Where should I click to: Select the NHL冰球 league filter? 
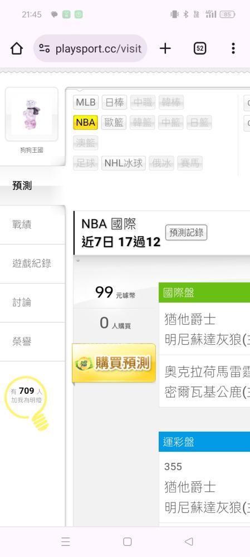click(x=124, y=163)
